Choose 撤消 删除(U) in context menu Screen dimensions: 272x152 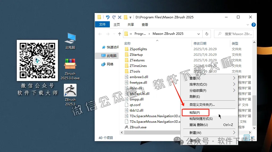coord(209,125)
